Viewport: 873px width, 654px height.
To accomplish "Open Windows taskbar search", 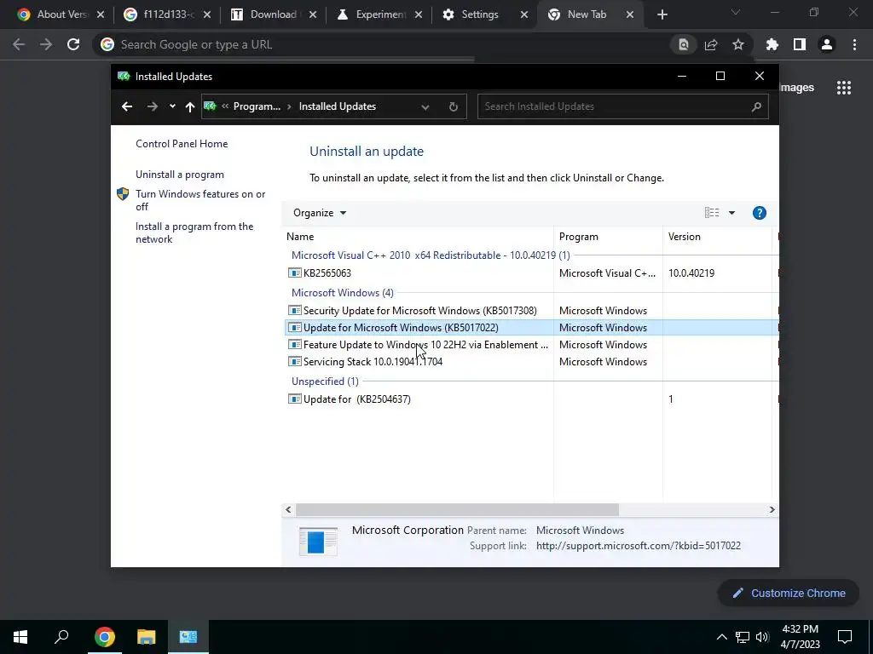I will (x=61, y=637).
